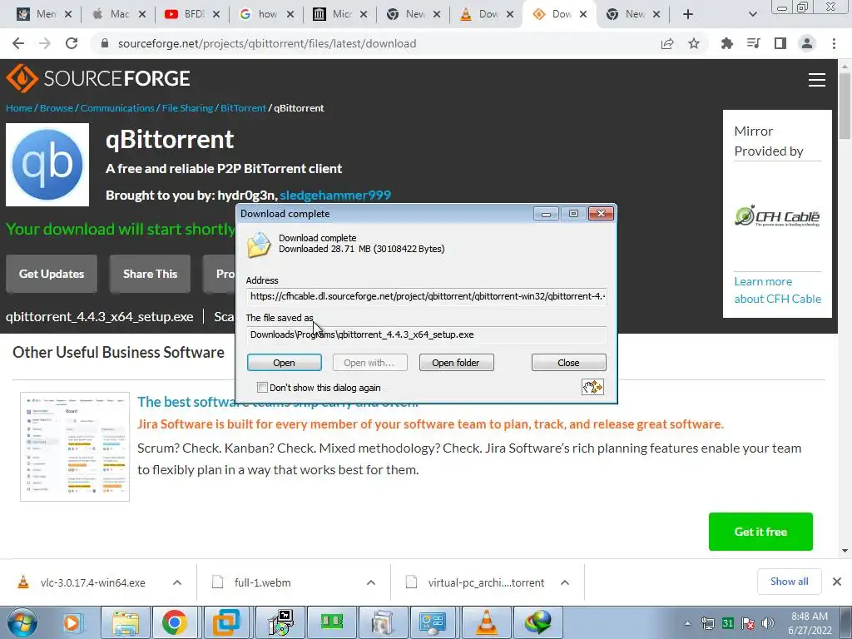This screenshot has width=852, height=639.
Task: Expand options for full-1.webm download
Action: (x=371, y=582)
